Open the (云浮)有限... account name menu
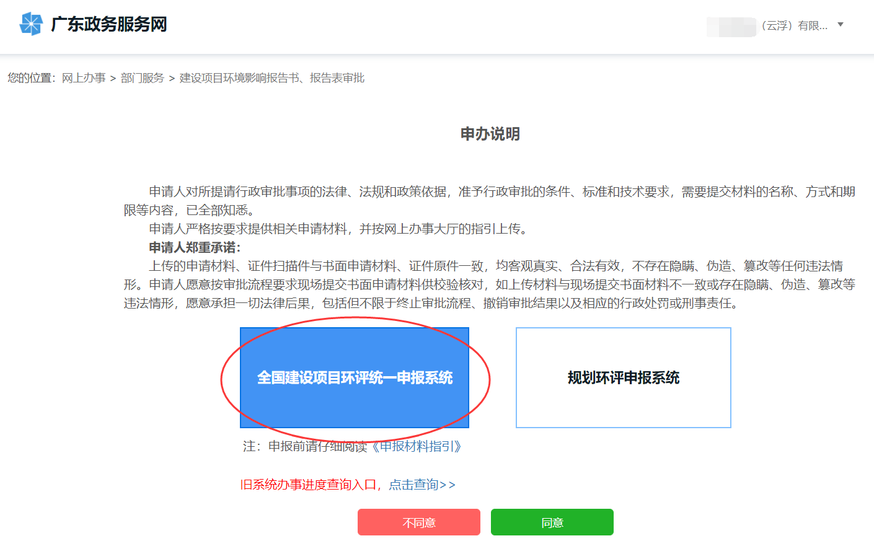Image resolution: width=874 pixels, height=541 pixels. point(794,25)
